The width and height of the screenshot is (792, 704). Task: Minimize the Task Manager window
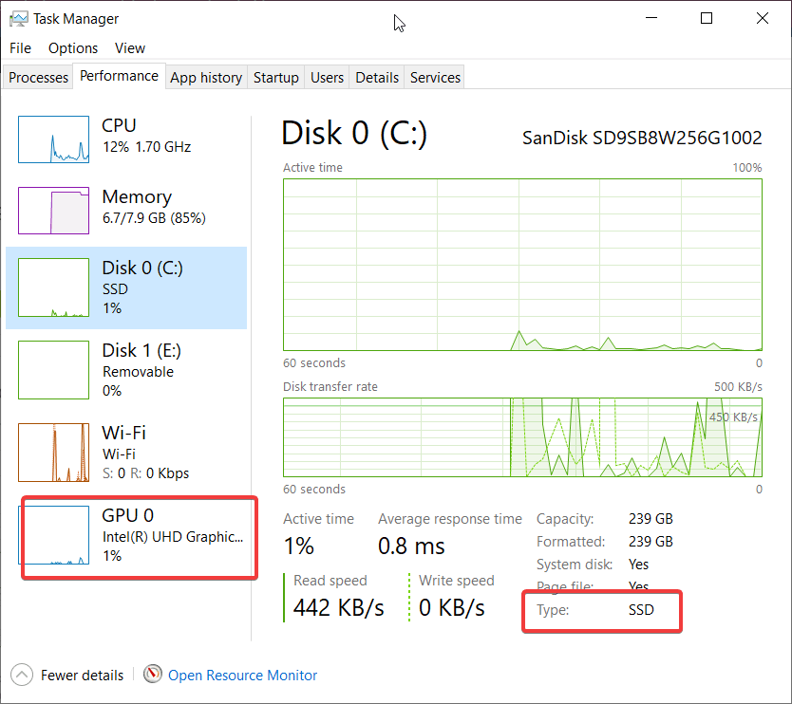click(x=651, y=18)
